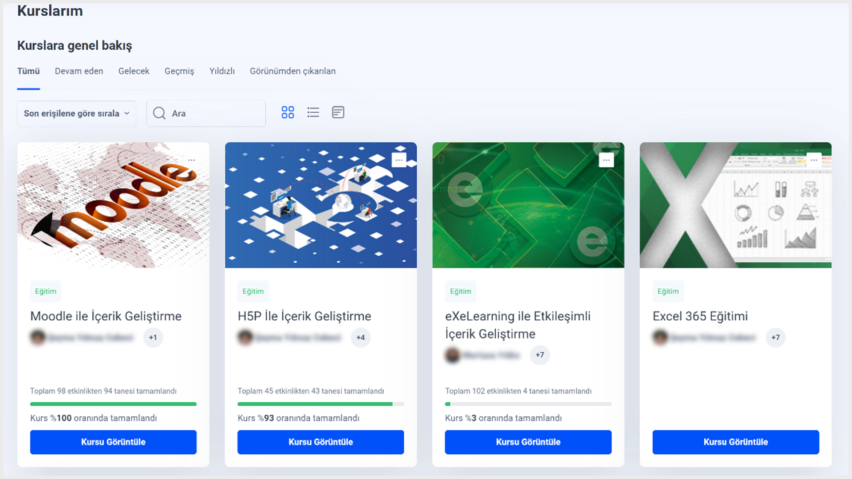Open three-dot menu on eXeLearning course card
This screenshot has height=479, width=852.
606,160
